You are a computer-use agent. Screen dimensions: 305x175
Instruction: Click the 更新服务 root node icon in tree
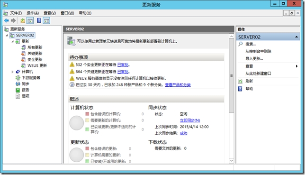point(6,29)
